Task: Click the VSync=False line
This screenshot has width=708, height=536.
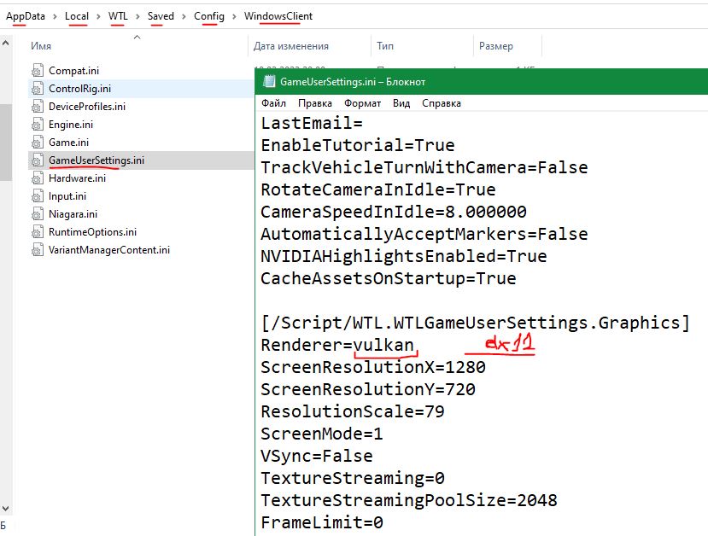Action: (x=317, y=456)
